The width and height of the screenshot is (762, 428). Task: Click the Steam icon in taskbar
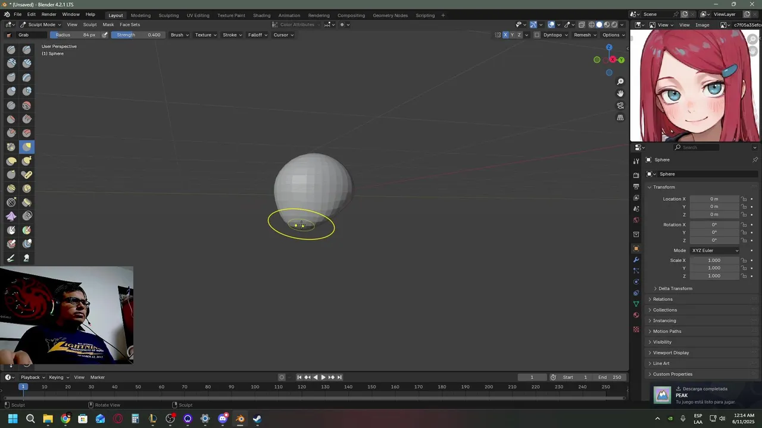257,419
